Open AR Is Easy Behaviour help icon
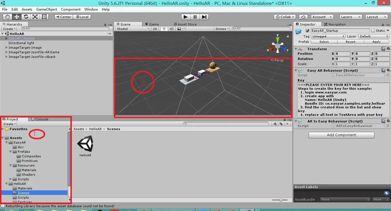 [x=383, y=121]
